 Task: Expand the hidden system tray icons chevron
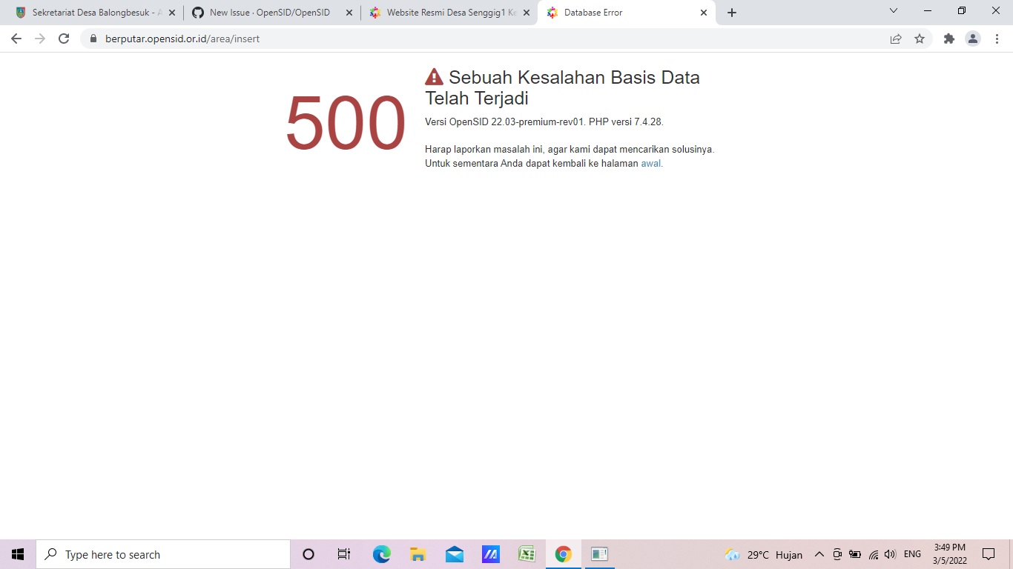click(x=819, y=554)
